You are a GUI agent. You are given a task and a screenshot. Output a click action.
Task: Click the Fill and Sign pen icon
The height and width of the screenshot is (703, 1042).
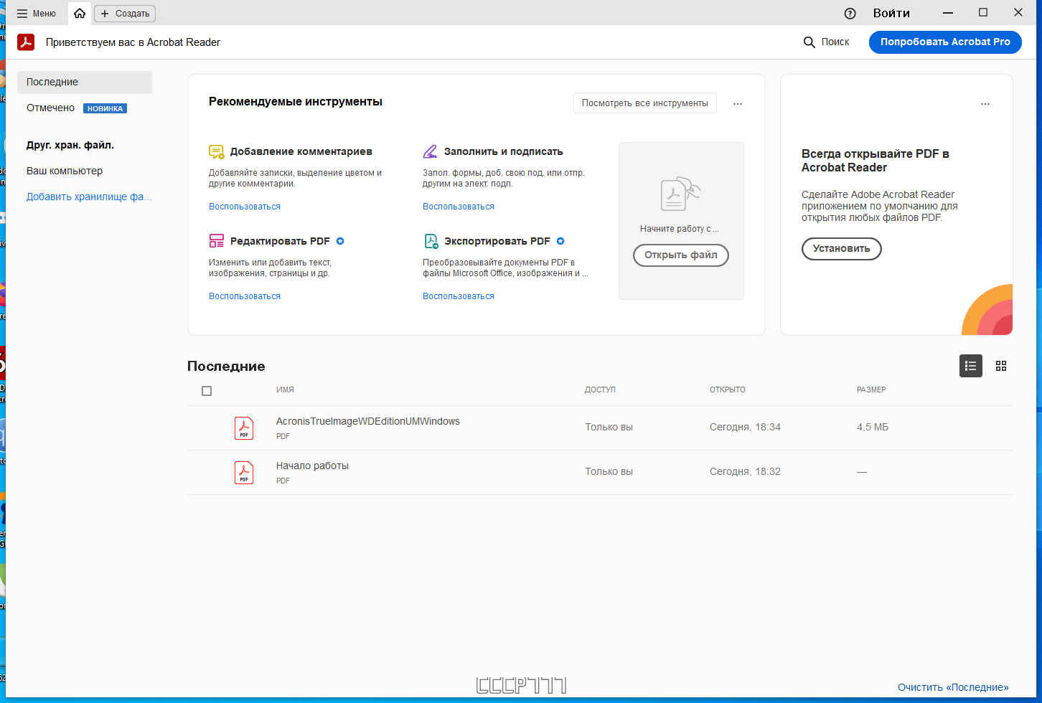pos(430,152)
